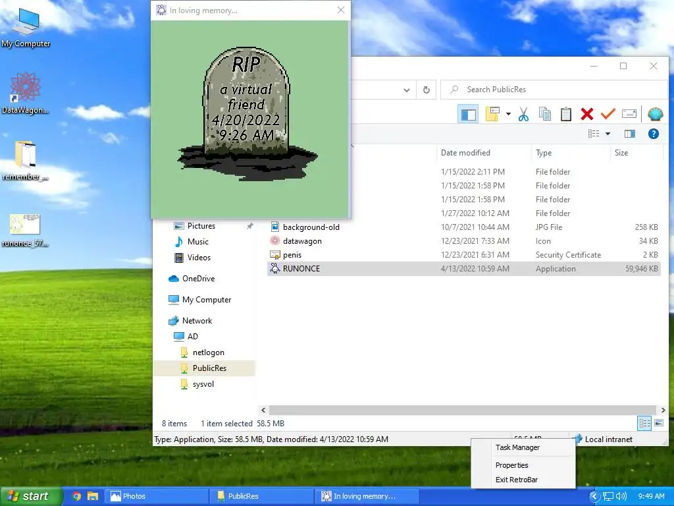This screenshot has height=506, width=674.
Task: Select OneDrive in the sidebar
Action: tap(197, 279)
